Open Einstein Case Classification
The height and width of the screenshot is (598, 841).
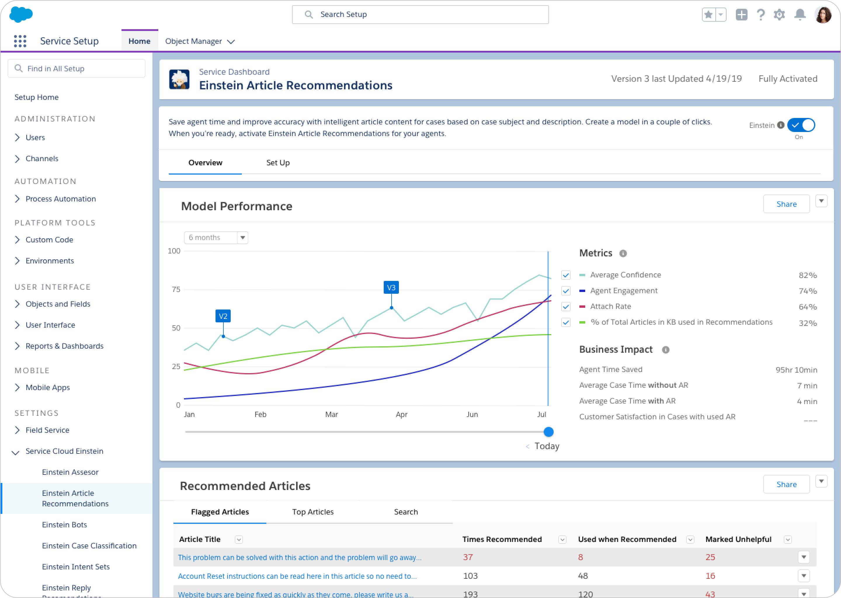[89, 546]
